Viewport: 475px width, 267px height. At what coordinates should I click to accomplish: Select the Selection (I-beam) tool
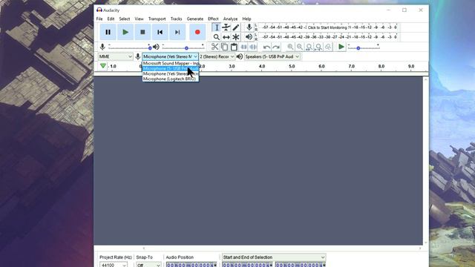216,27
